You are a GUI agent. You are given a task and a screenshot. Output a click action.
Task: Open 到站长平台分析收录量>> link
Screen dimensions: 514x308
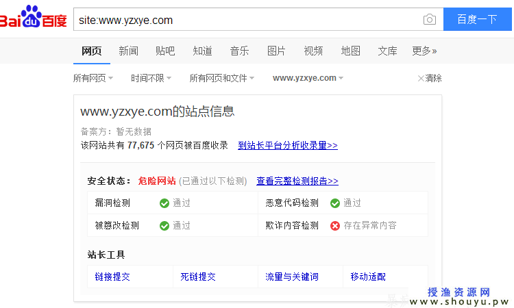pyautogui.click(x=288, y=145)
